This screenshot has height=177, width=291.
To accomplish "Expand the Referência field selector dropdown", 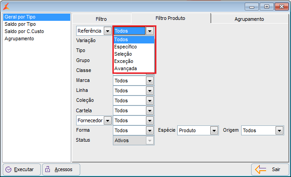I will tap(107, 31).
